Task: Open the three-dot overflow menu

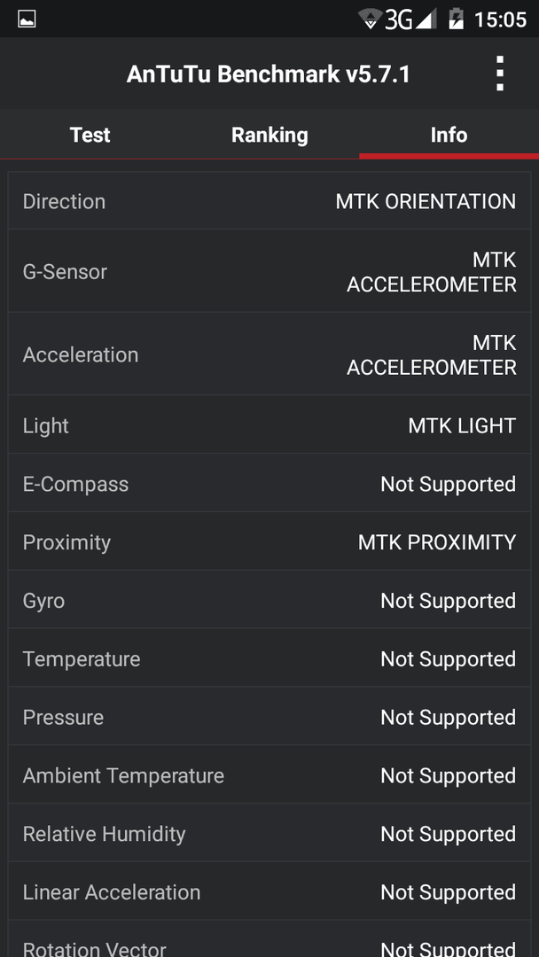Action: (x=499, y=74)
